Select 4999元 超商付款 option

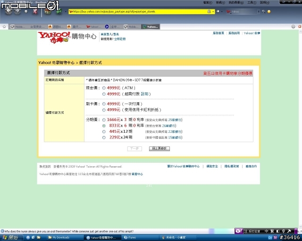104,94
